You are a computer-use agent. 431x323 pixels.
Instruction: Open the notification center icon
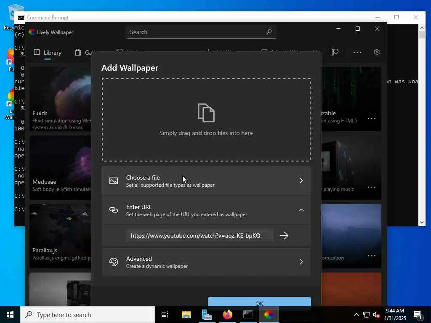tap(418, 315)
